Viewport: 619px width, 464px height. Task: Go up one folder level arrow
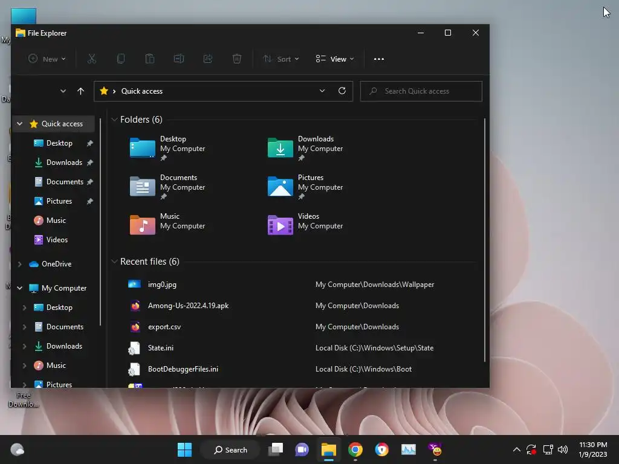(x=80, y=91)
